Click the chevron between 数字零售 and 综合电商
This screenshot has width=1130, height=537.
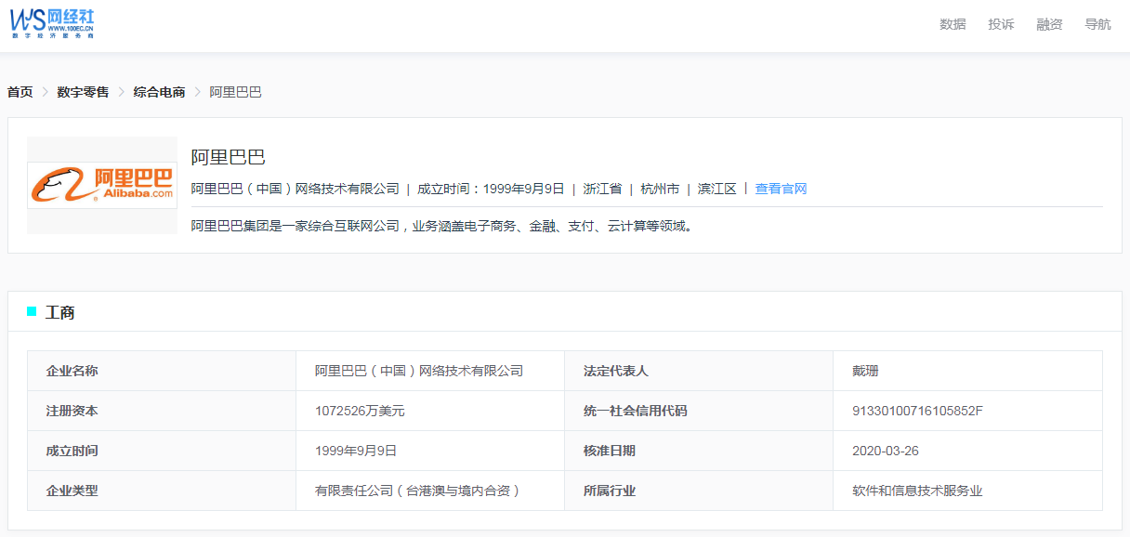coord(121,92)
